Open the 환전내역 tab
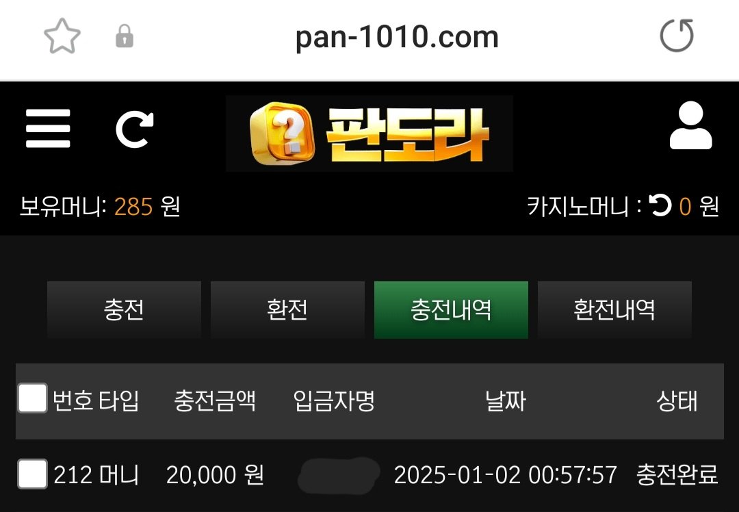This screenshot has width=739, height=512. (614, 310)
